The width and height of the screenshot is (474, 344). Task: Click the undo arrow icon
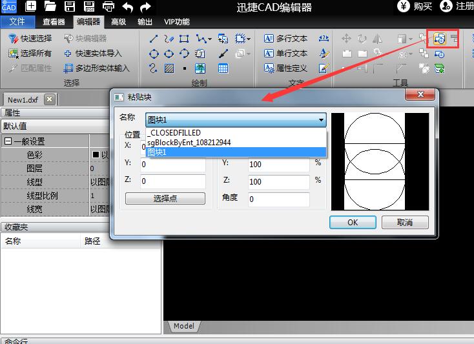tap(127, 7)
